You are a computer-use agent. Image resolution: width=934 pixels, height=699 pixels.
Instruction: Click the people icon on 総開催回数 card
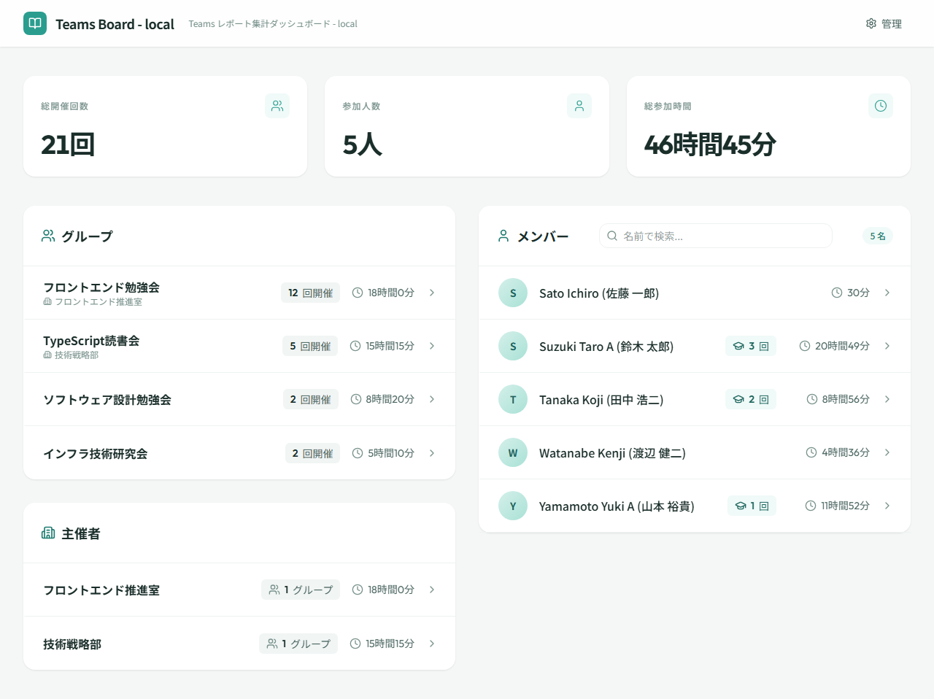pyautogui.click(x=277, y=106)
